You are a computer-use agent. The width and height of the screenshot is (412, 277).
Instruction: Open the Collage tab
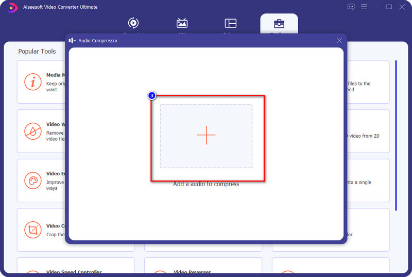230,23
